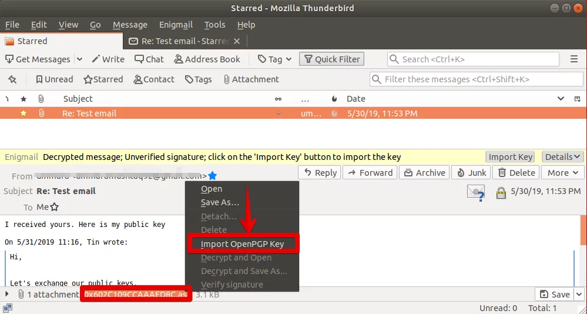The image size is (587, 314).
Task: Click the attachment file 0x602C109CCAAAFD8C.asc
Action: click(x=136, y=295)
